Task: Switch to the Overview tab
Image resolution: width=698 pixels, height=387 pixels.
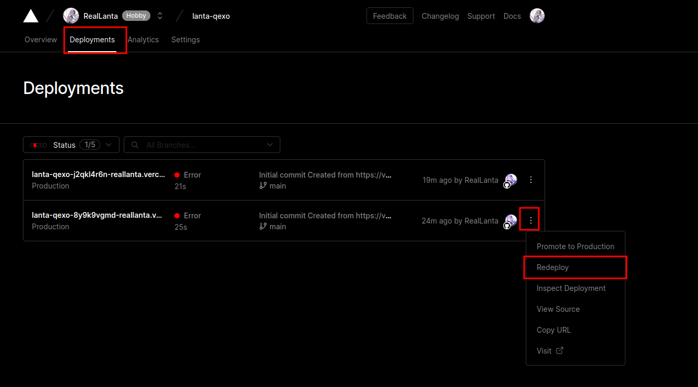Action: pos(41,40)
